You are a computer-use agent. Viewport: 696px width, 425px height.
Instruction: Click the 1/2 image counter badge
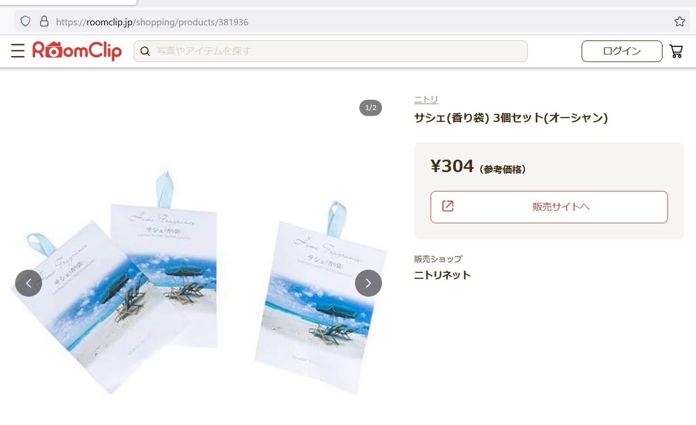[371, 108]
